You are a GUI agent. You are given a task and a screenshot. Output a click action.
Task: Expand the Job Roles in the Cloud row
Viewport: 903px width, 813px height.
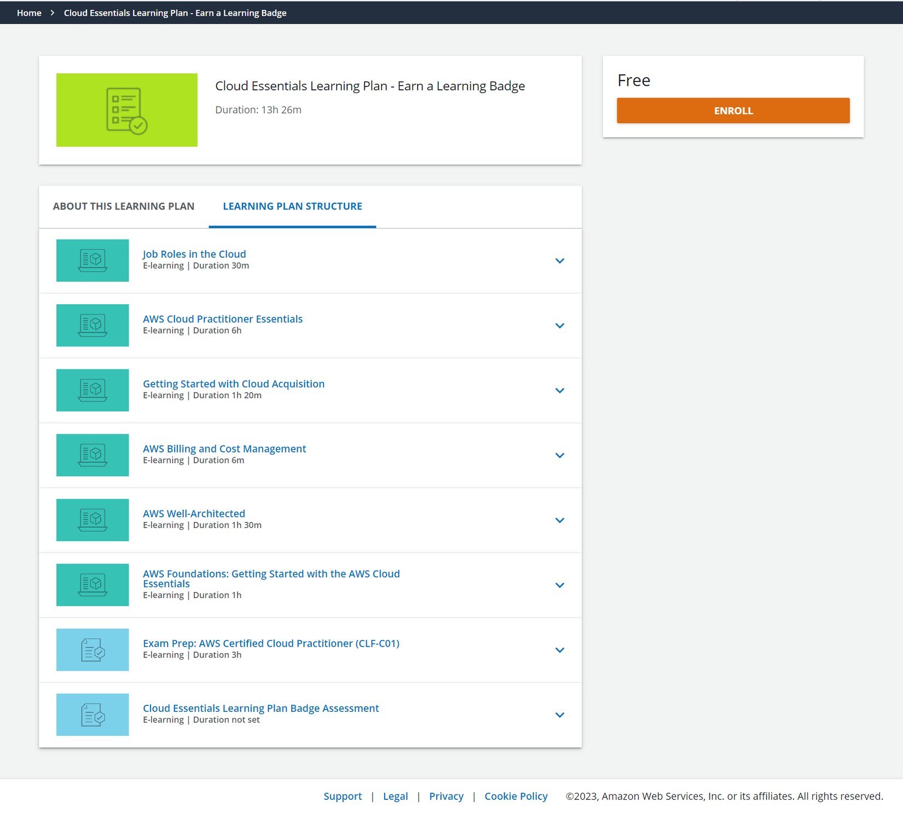click(x=559, y=261)
